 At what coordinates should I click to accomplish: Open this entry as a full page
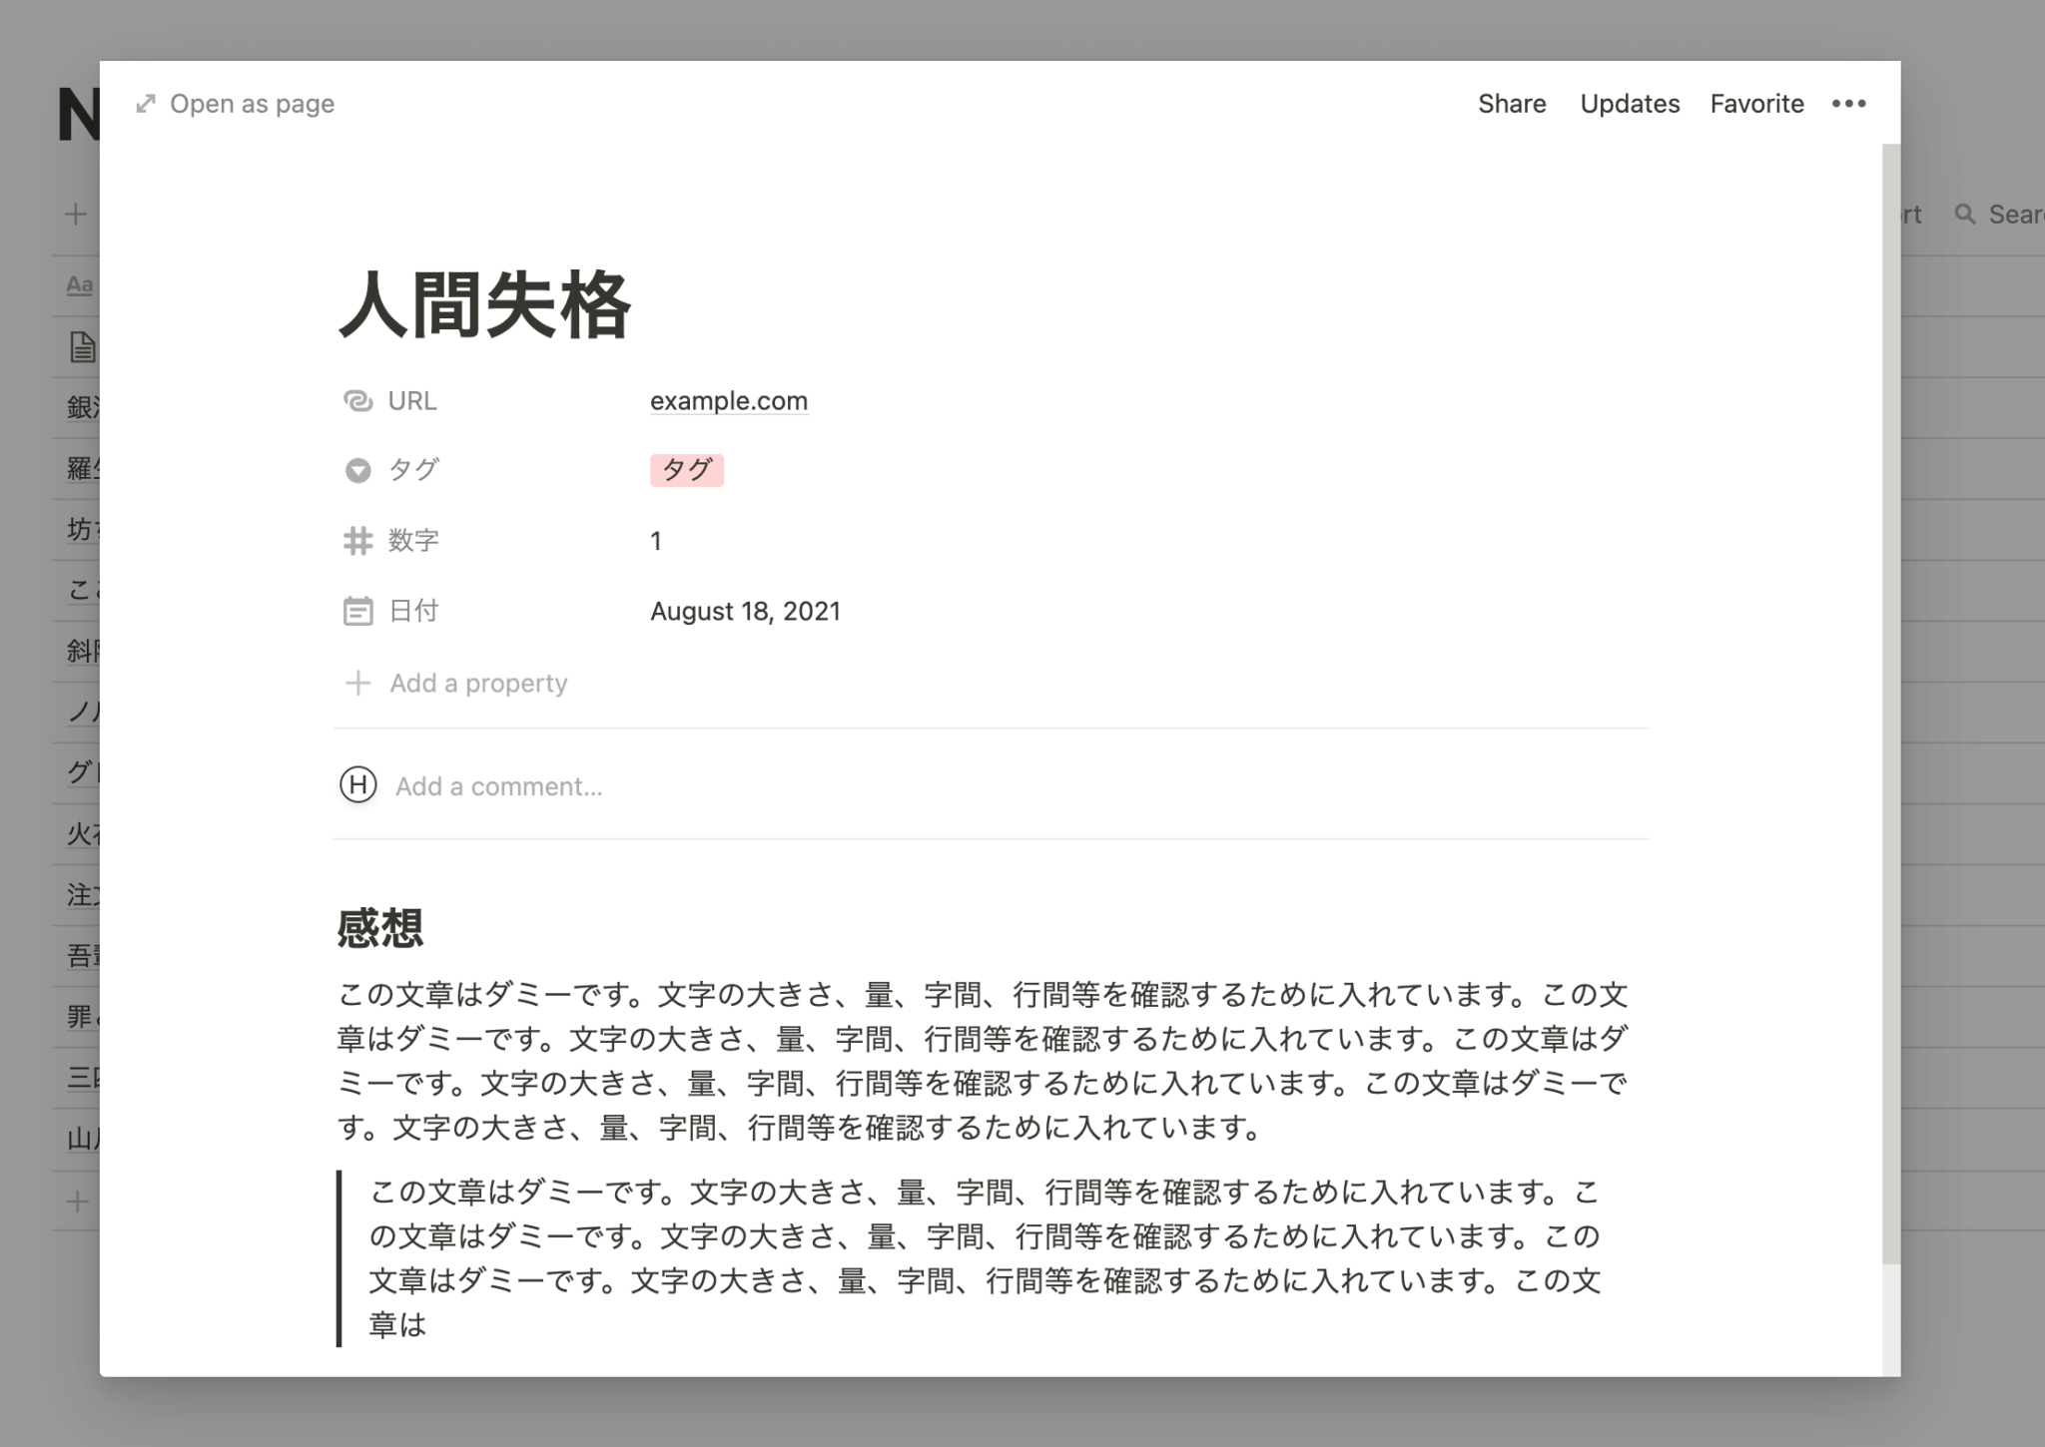236,103
